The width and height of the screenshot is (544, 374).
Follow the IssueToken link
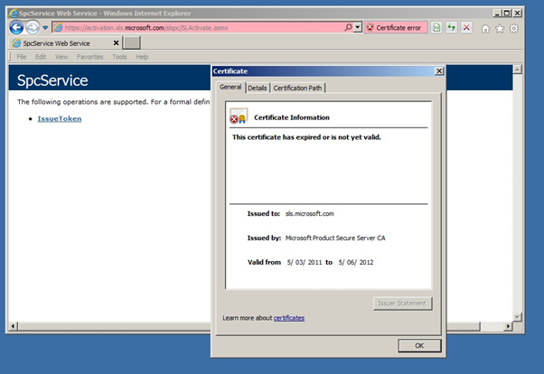58,118
